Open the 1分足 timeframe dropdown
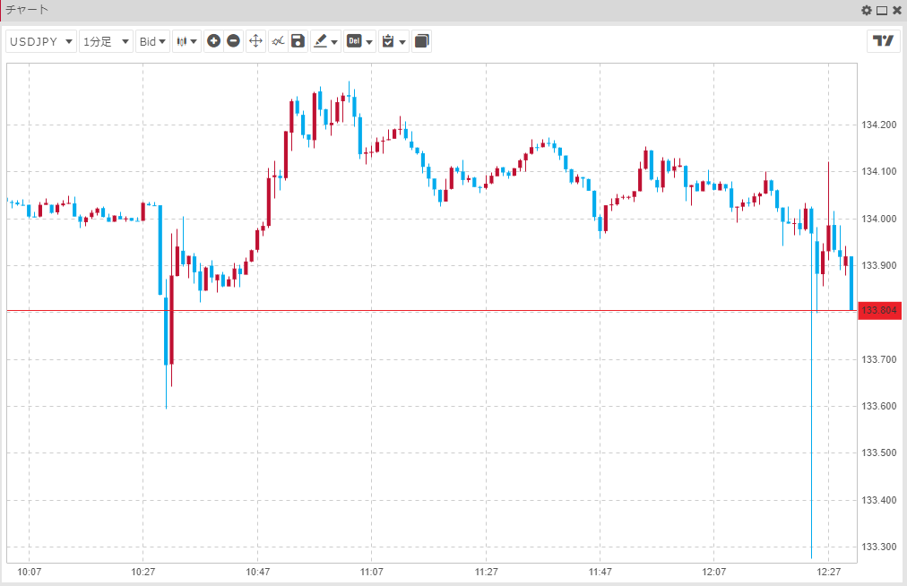The height and width of the screenshot is (586, 907). pos(106,41)
